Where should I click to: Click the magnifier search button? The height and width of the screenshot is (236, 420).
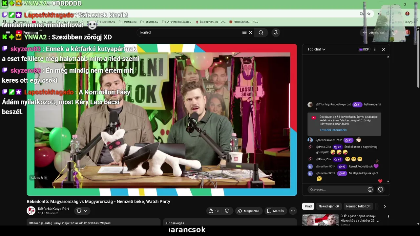click(261, 32)
